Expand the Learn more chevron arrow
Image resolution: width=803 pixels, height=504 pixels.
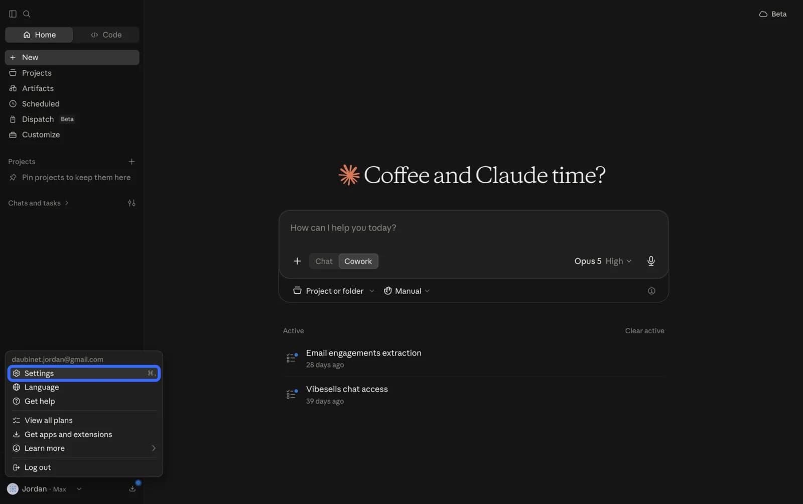click(x=154, y=449)
